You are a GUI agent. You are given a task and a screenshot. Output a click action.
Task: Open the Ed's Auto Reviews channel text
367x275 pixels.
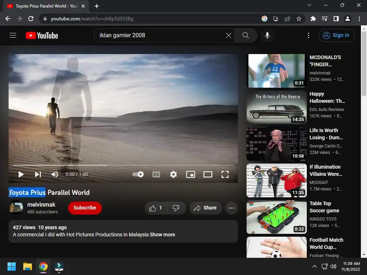[327, 110]
